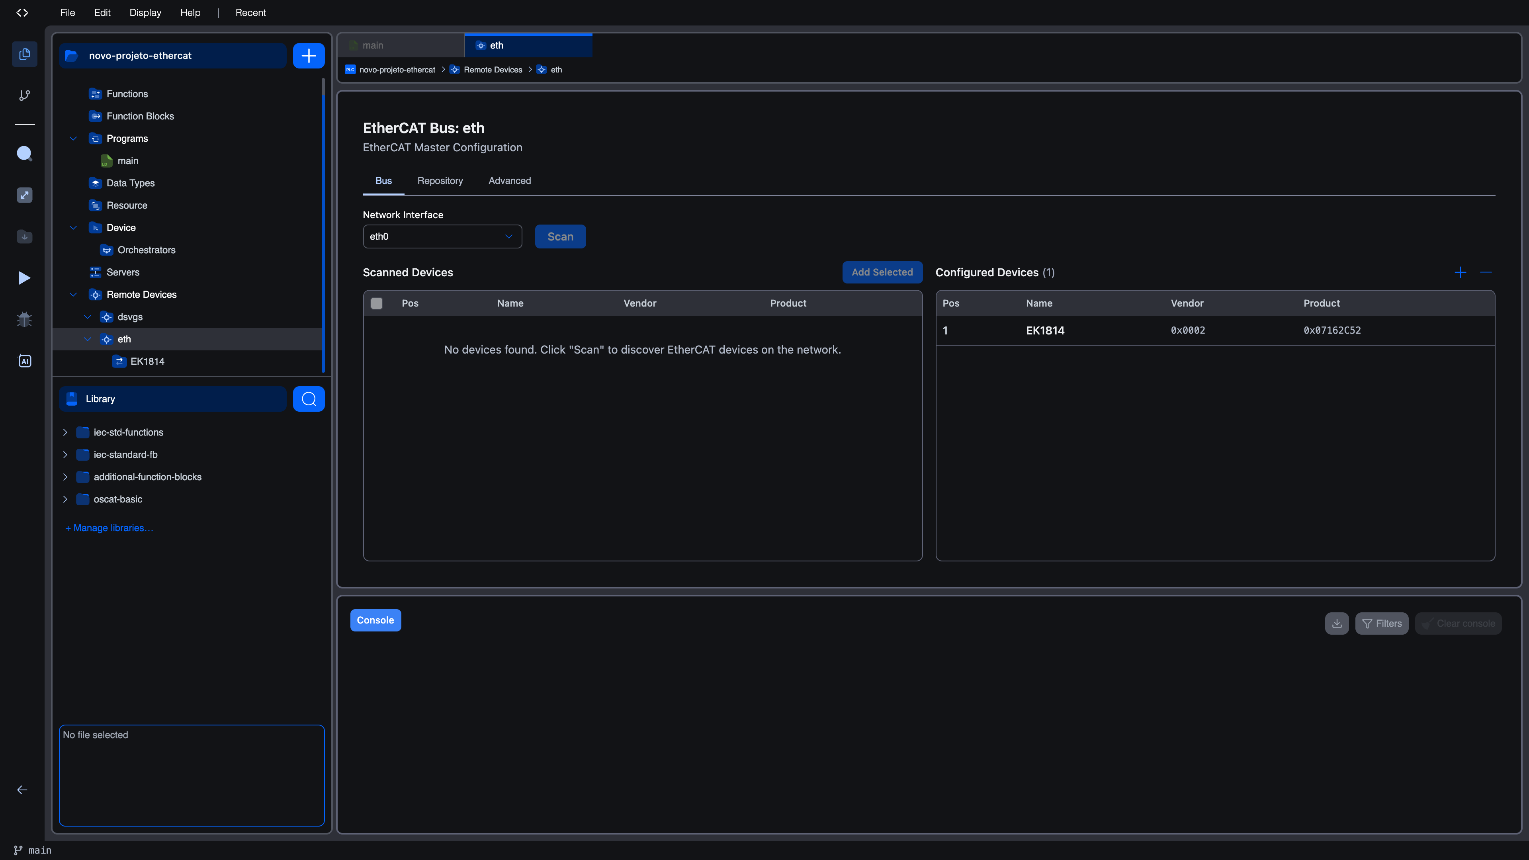1529x860 pixels.
Task: Open the Help menu
Action: (x=191, y=12)
